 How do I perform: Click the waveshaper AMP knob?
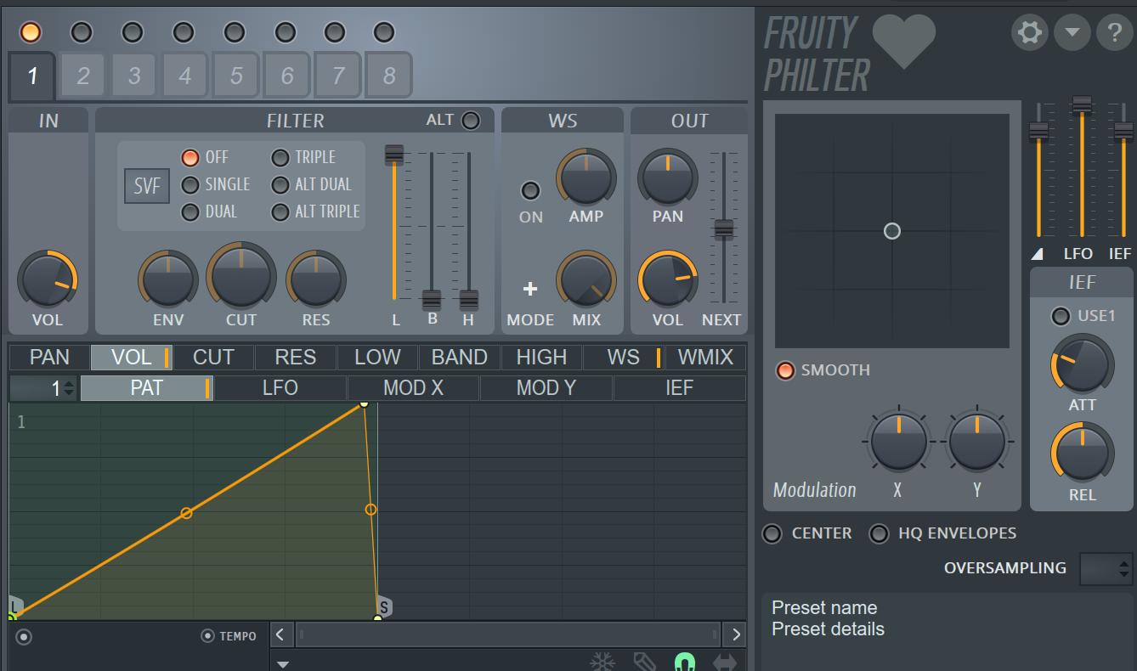coord(586,179)
